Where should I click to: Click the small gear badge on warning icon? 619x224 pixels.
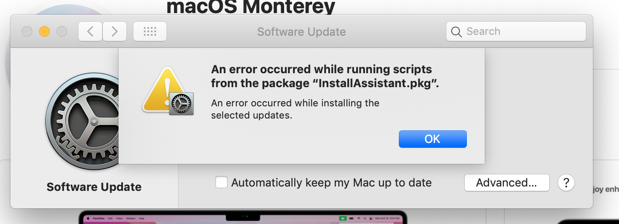pos(181,104)
